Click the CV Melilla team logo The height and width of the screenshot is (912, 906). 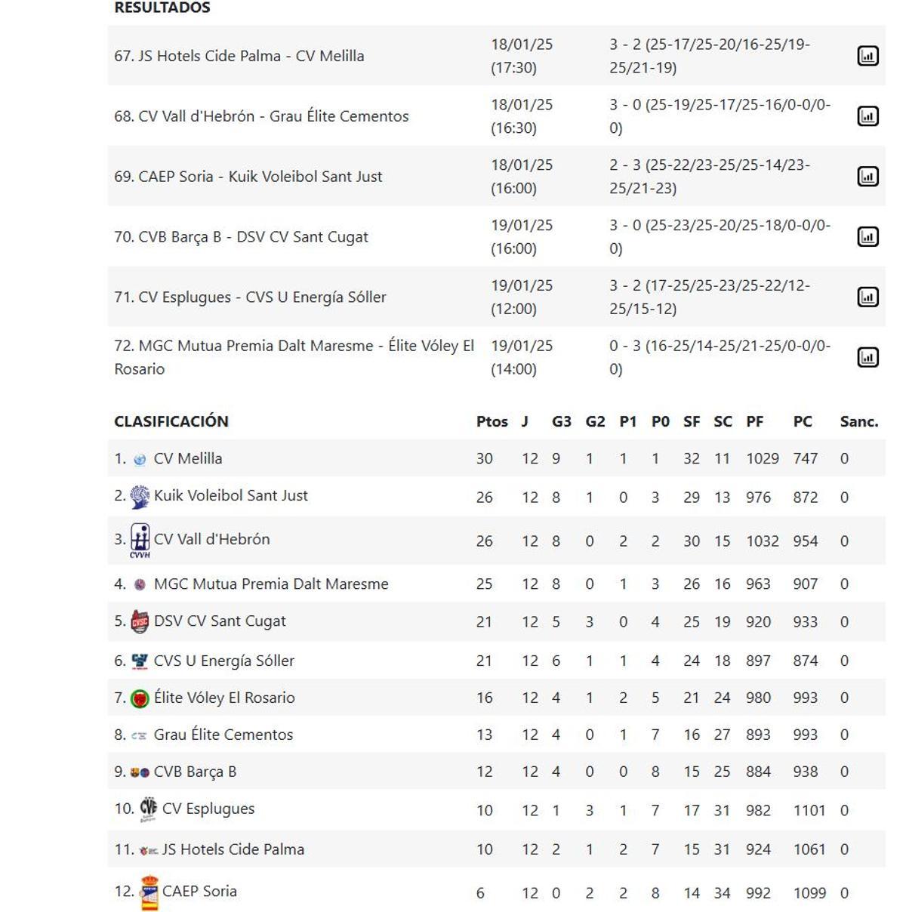[x=138, y=458]
